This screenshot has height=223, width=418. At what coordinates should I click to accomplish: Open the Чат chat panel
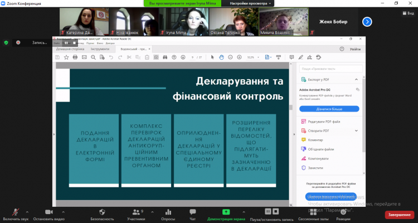pyautogui.click(x=193, y=212)
